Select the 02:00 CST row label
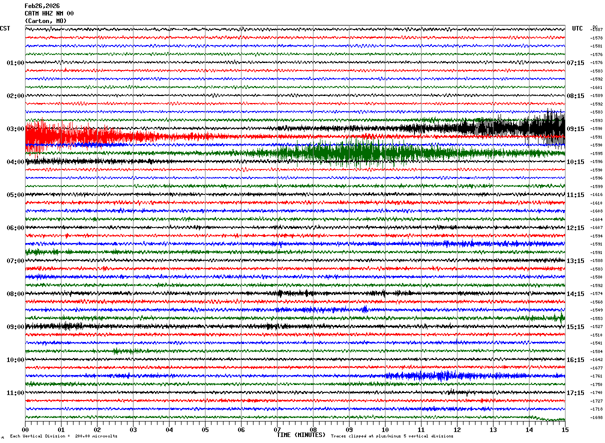Image resolution: width=605 pixels, height=443 pixels. [15, 96]
